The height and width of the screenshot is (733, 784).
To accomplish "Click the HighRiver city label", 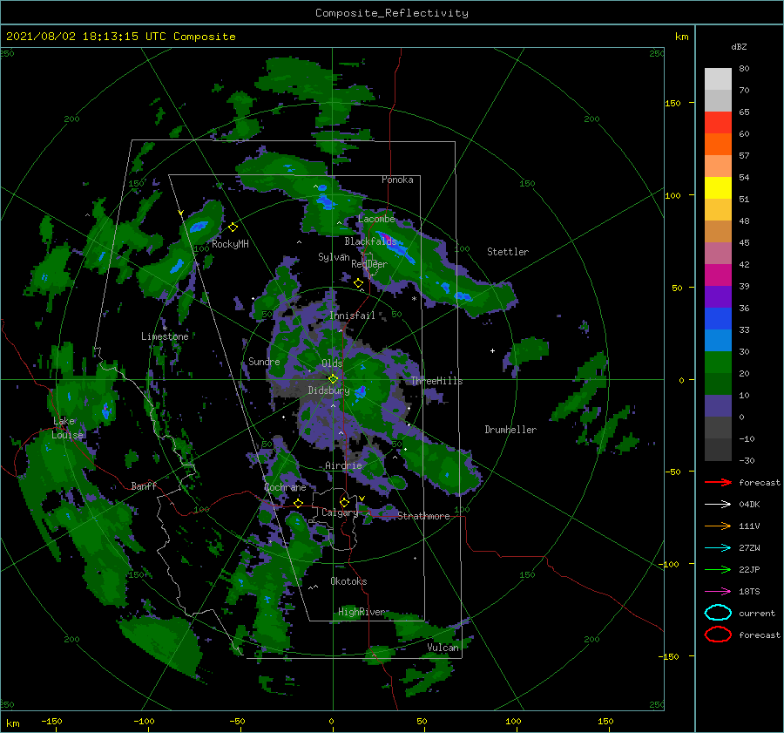I will click(x=362, y=612).
